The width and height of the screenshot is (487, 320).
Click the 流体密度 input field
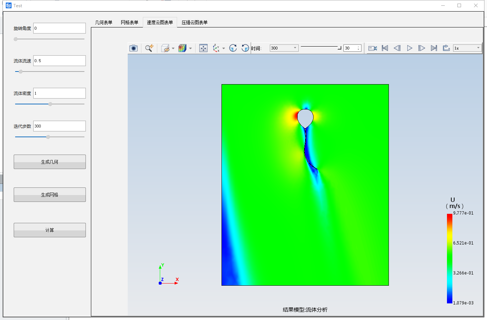click(60, 93)
